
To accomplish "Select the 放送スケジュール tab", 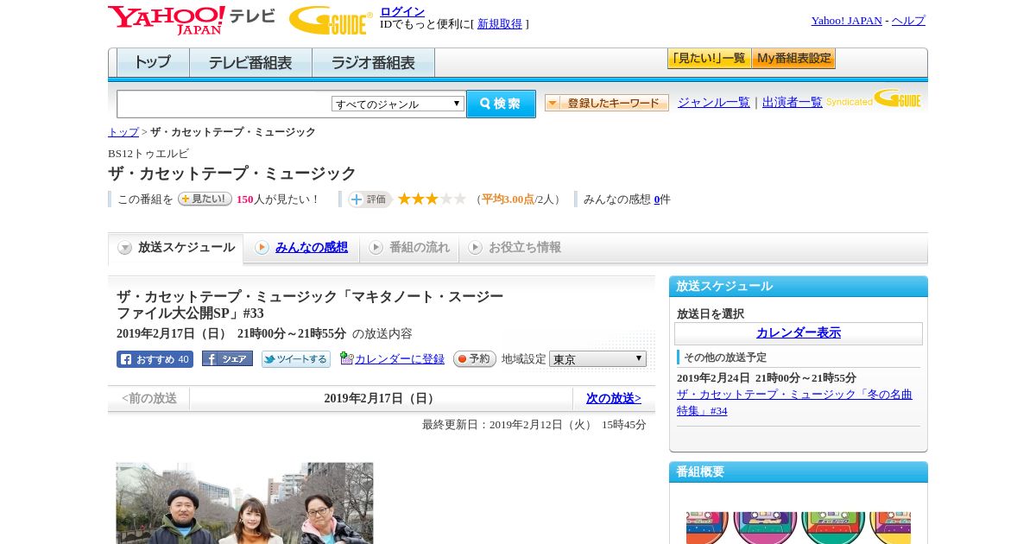I will pyautogui.click(x=176, y=248).
